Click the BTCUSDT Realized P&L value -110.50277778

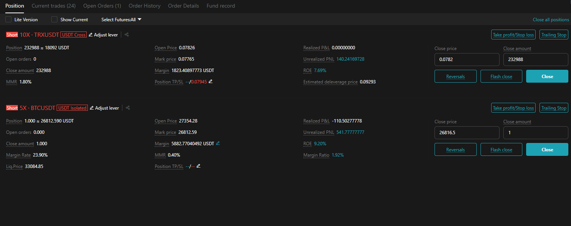(x=347, y=121)
